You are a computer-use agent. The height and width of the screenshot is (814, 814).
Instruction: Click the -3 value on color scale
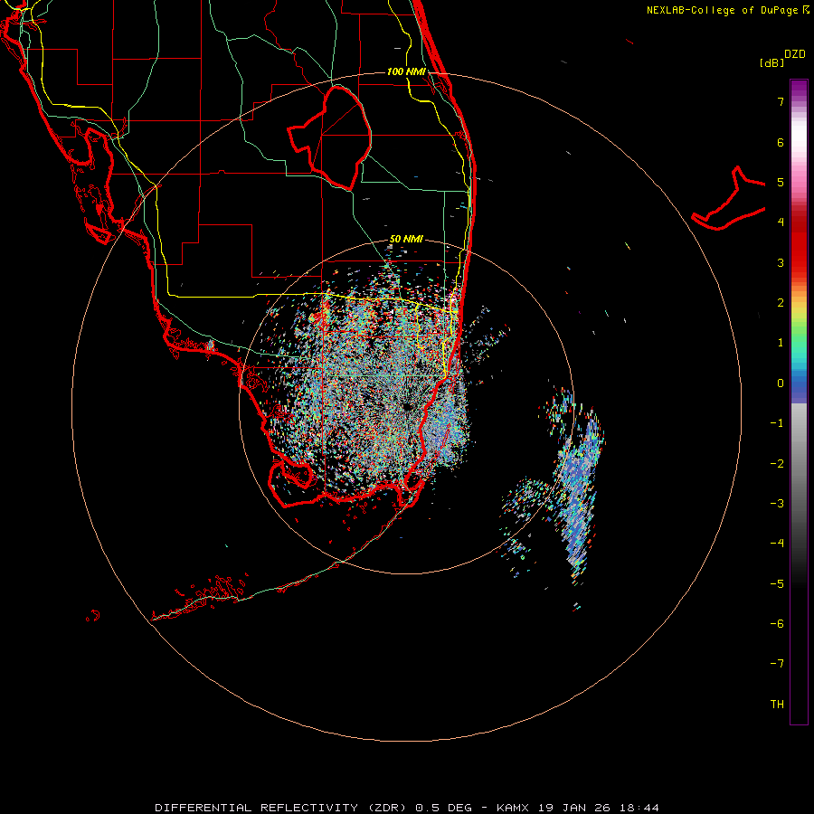click(777, 504)
